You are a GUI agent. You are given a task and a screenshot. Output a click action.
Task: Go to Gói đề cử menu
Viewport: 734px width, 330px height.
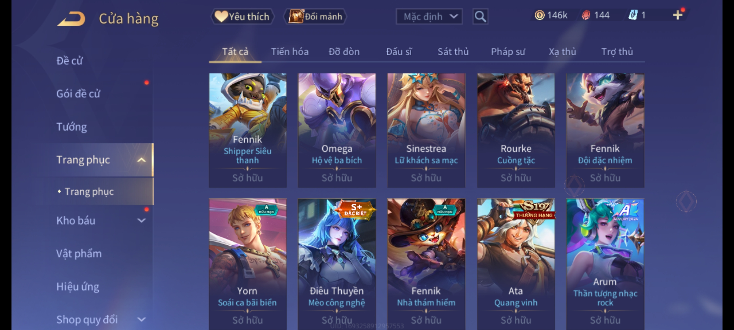tap(78, 94)
